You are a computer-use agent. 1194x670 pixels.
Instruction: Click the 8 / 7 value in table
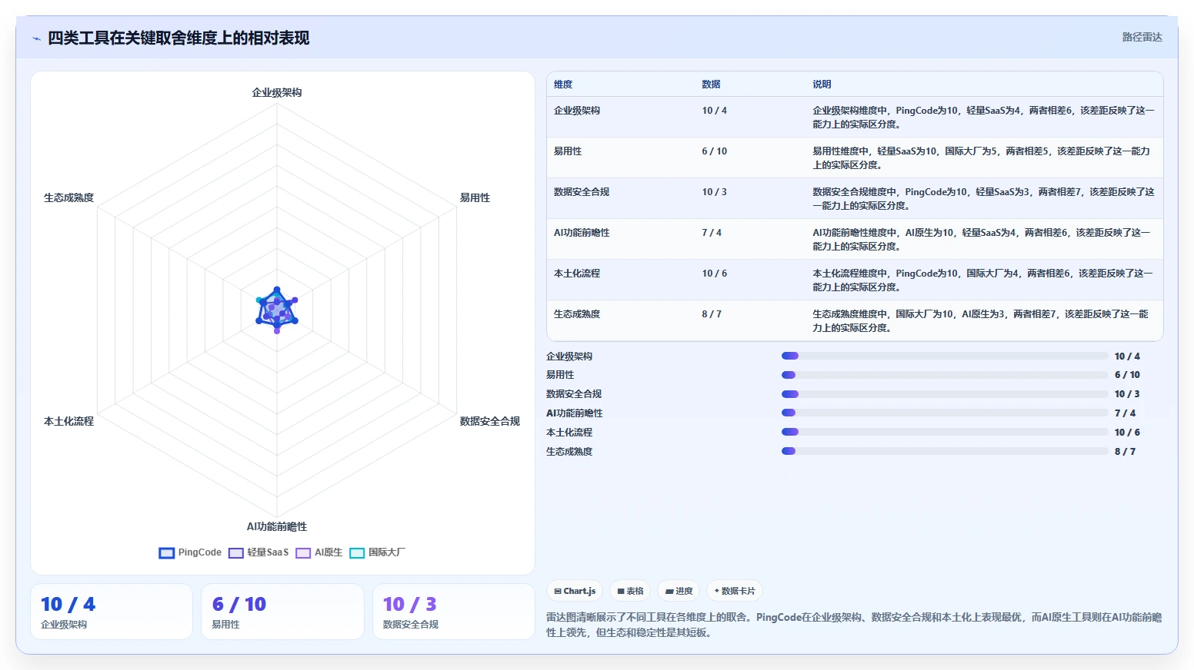[712, 314]
